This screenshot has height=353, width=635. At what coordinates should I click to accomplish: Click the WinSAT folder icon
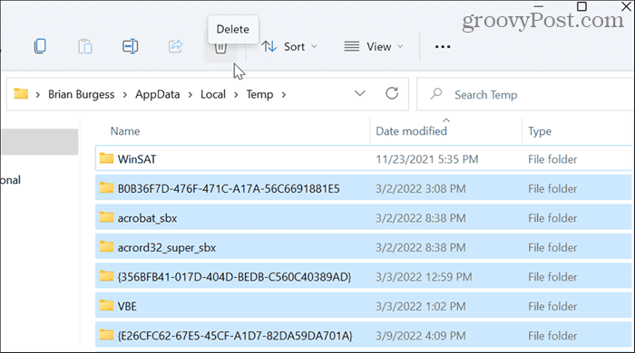pos(106,157)
